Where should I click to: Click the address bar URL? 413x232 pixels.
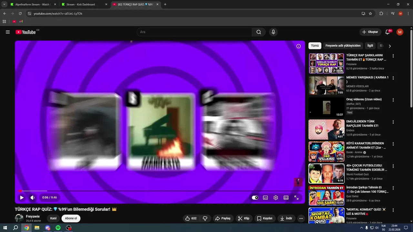(58, 14)
